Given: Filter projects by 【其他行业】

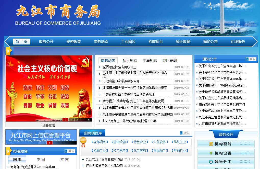Looking at the screenshot, I should click(x=180, y=151).
